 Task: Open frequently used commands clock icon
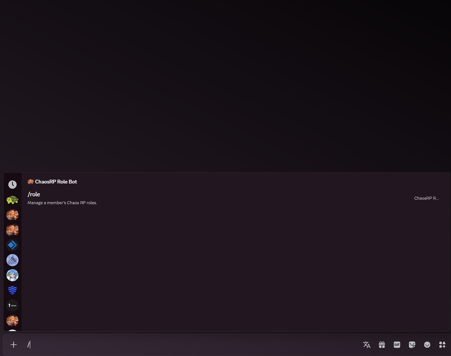12,185
